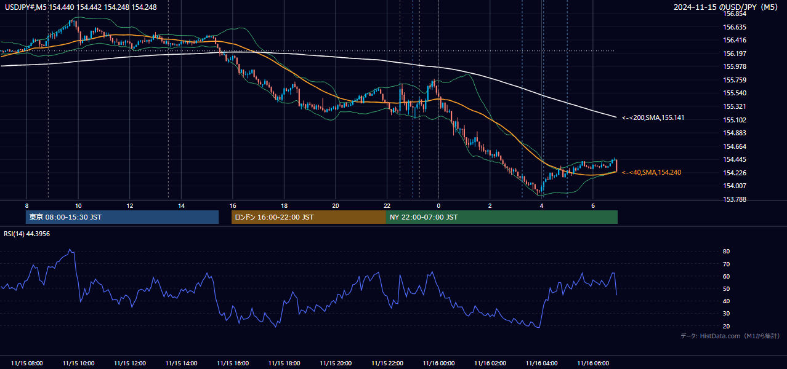The height and width of the screenshot is (369, 787).
Task: Click the RSI scale value 70
Action: pos(727,264)
